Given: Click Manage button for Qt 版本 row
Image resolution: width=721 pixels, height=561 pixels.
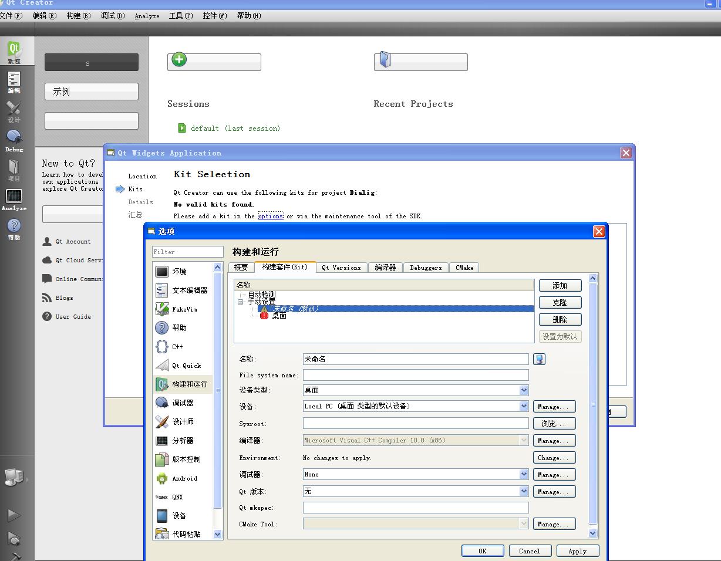Looking at the screenshot, I should 554,492.
